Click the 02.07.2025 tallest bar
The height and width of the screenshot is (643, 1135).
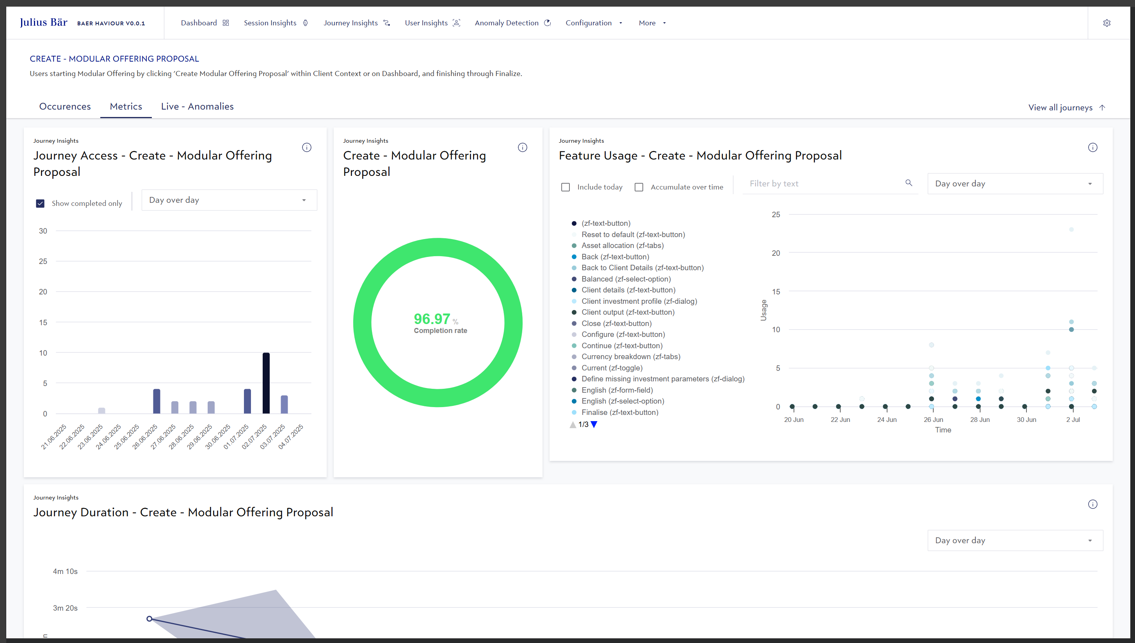pyautogui.click(x=266, y=383)
